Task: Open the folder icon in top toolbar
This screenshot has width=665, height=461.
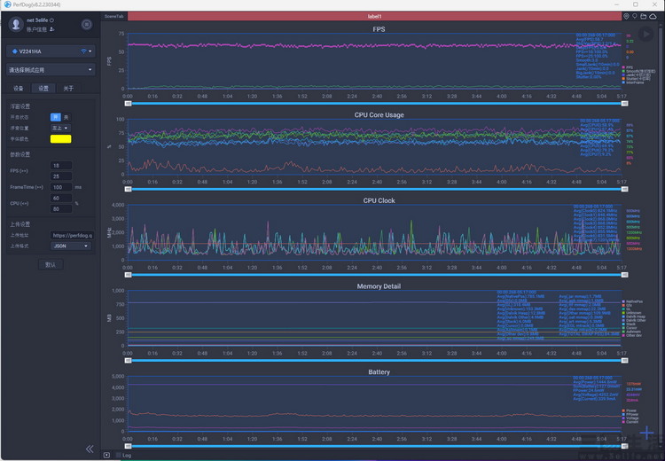Action: pyautogui.click(x=644, y=16)
